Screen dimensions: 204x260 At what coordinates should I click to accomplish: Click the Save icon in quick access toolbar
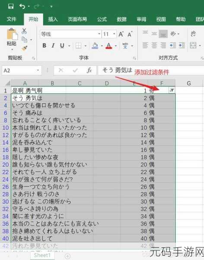(x=11, y=6)
